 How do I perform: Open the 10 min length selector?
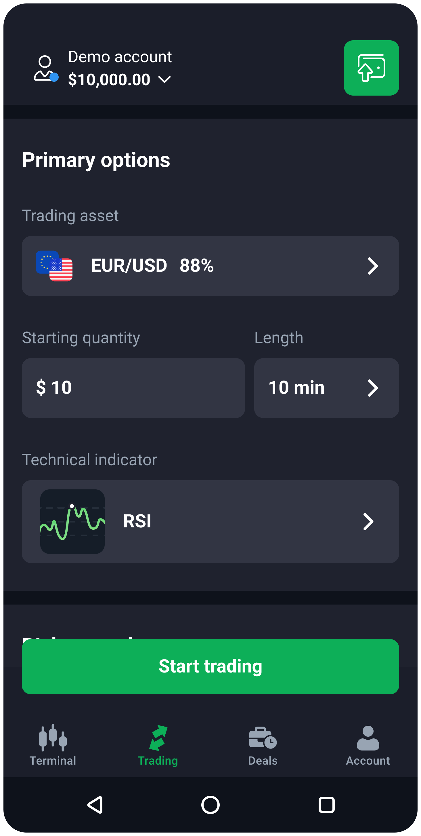326,388
